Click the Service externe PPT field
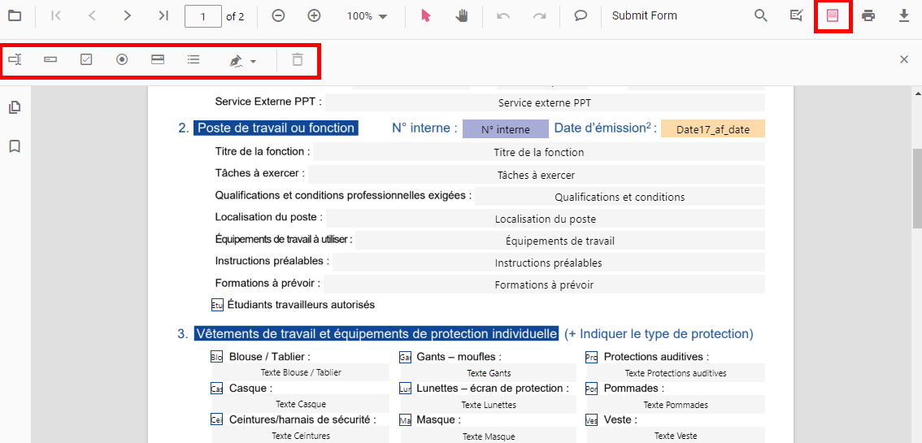 point(545,102)
